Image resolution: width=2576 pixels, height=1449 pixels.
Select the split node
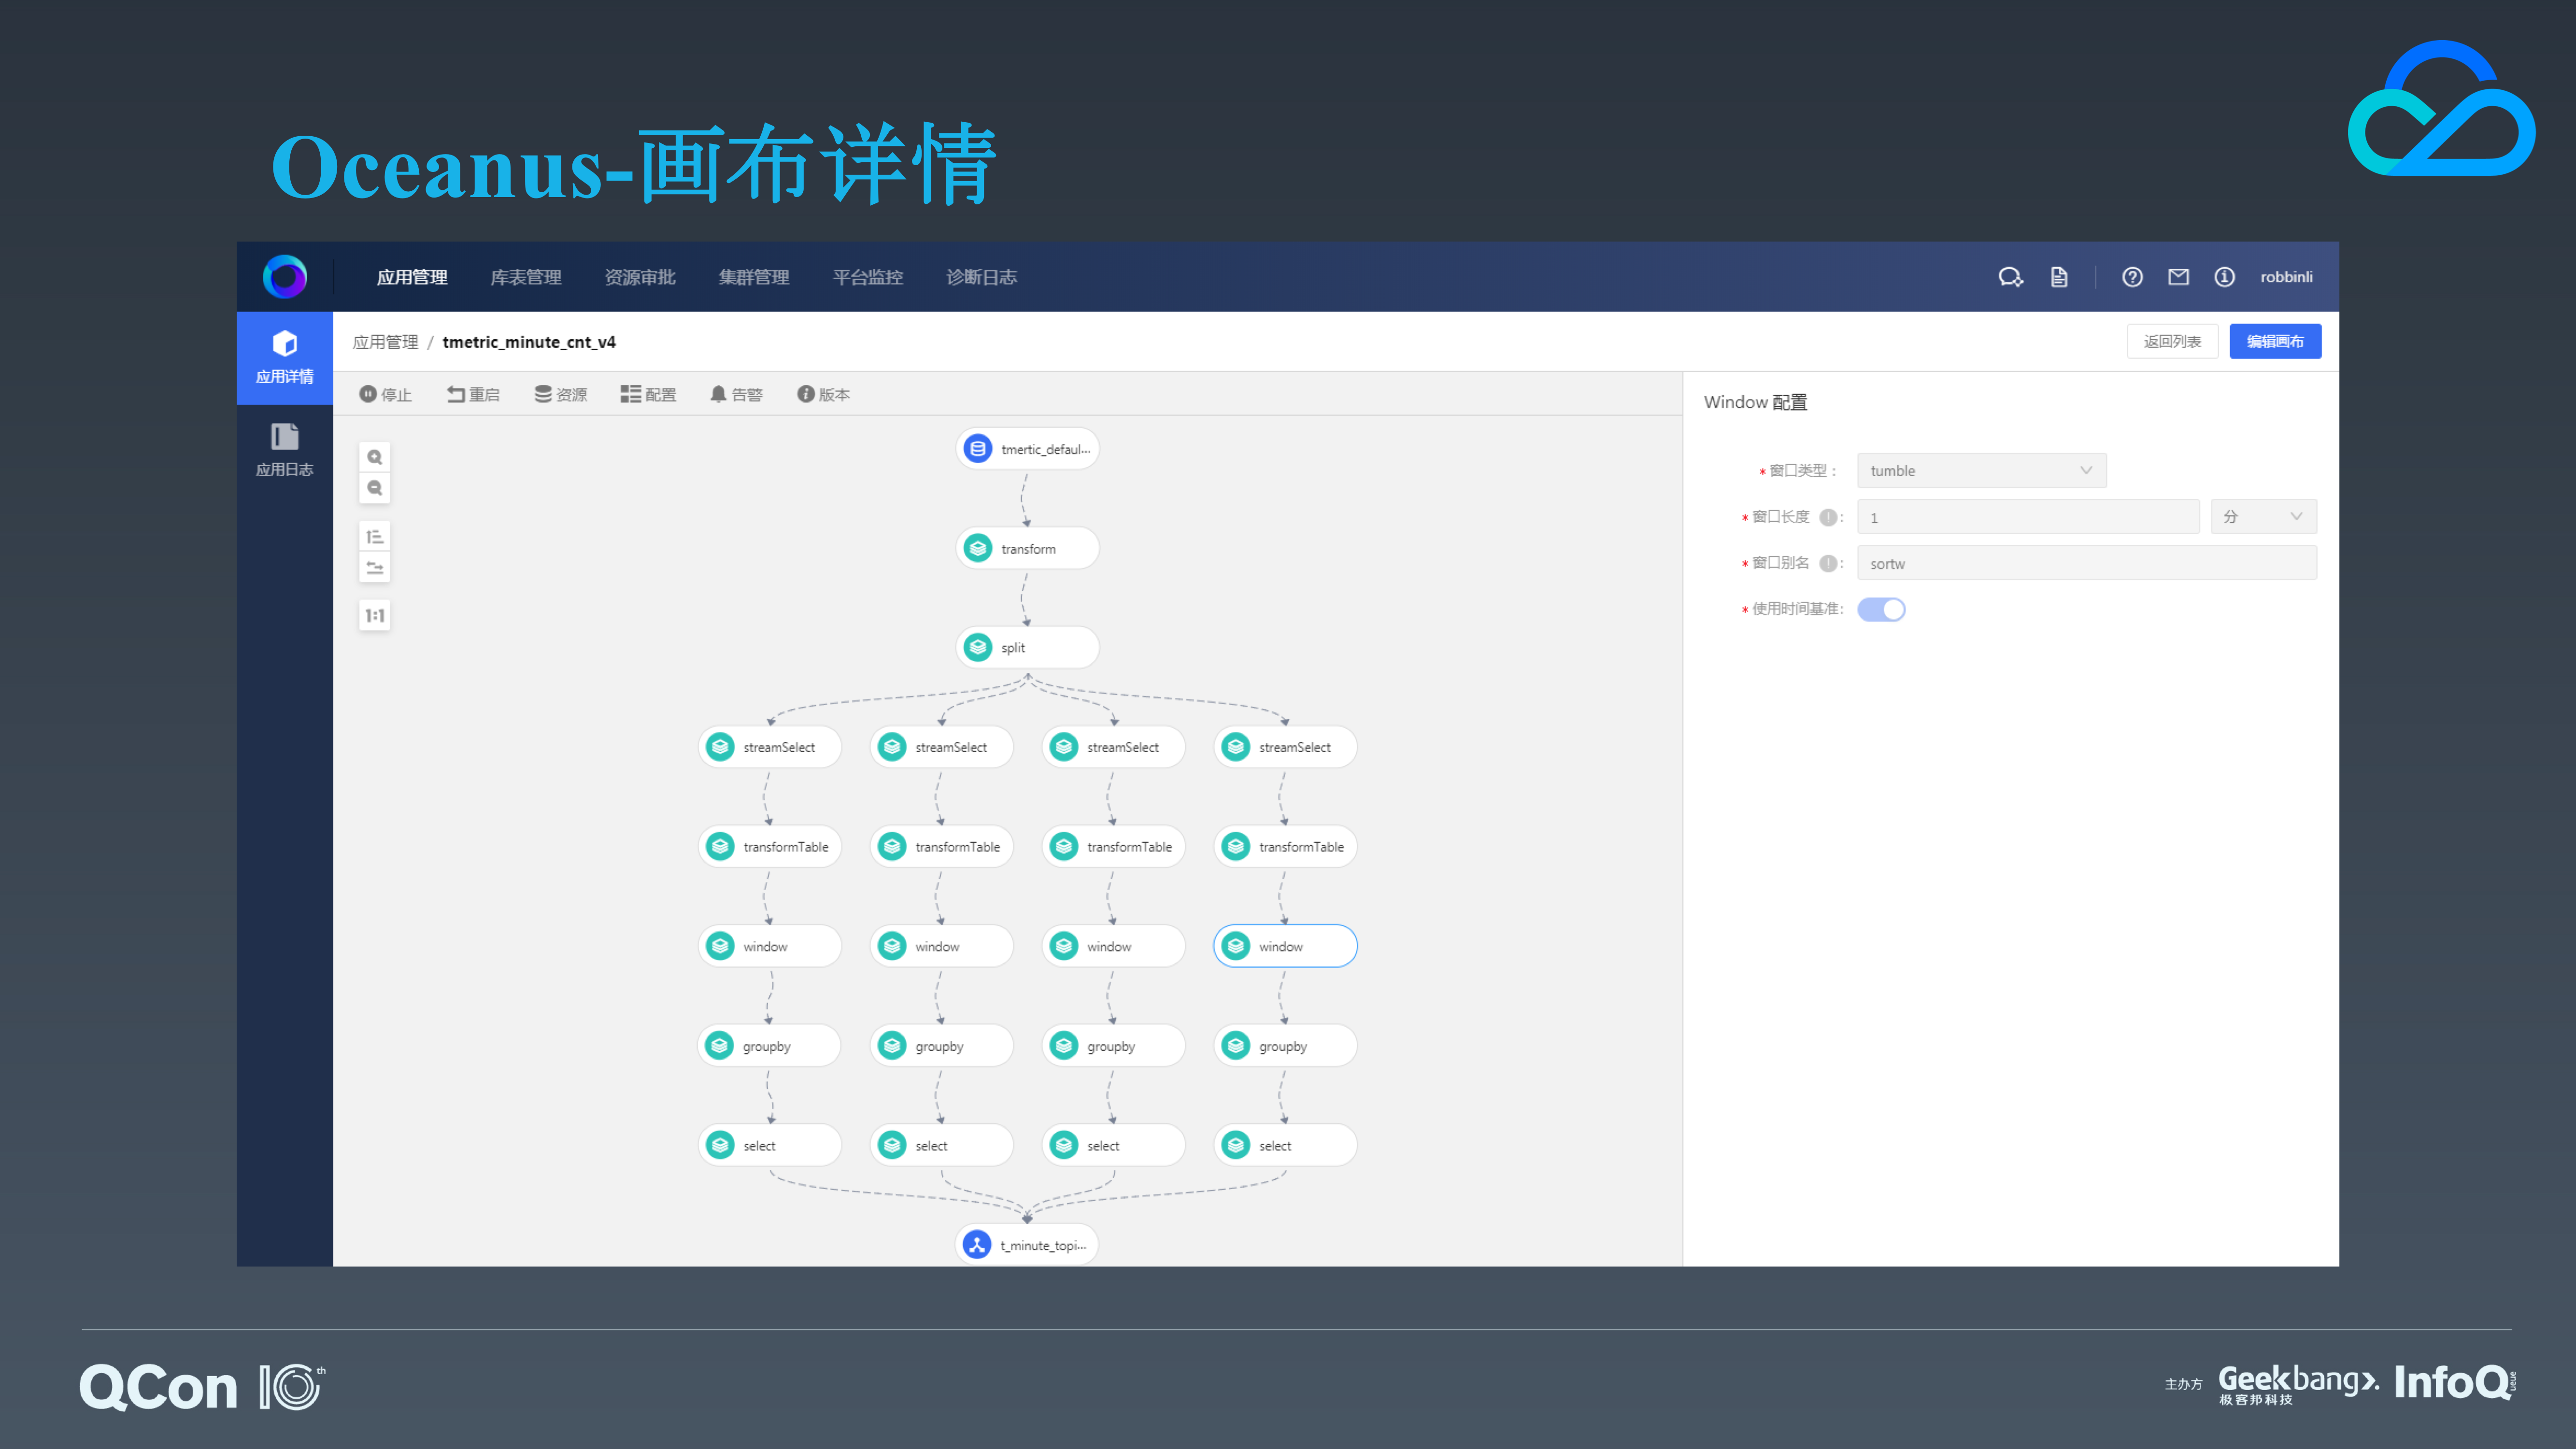[1028, 648]
